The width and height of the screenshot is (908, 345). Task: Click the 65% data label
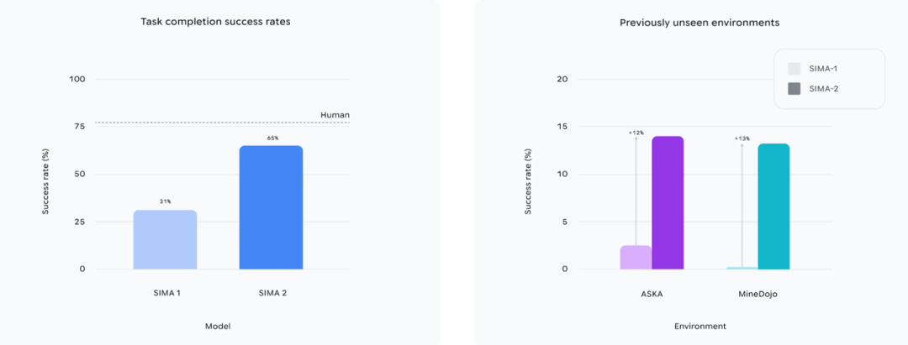(272, 139)
